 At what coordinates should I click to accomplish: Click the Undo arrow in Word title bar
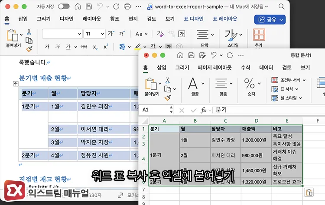click(100, 6)
